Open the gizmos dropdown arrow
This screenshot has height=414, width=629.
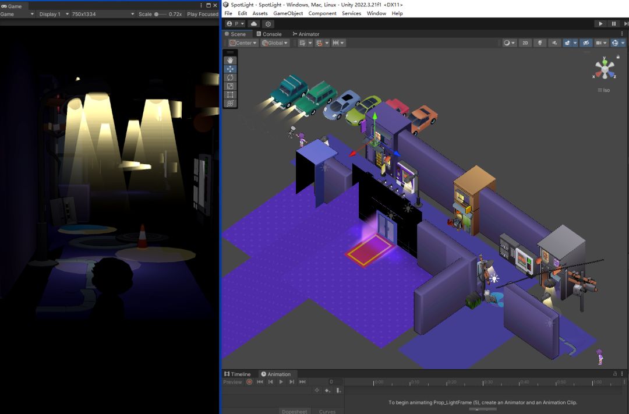(x=623, y=43)
